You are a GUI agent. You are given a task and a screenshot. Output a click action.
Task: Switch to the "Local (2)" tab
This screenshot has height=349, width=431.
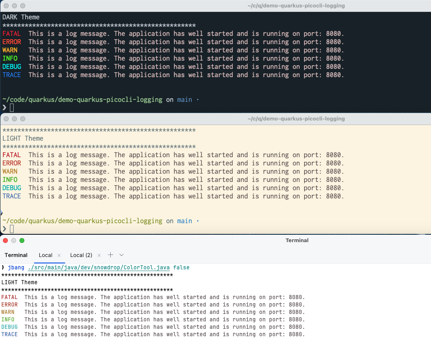81,255
